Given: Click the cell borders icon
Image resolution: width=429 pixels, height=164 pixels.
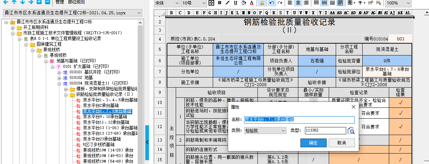Looking at the screenshot, I should [211, 3].
